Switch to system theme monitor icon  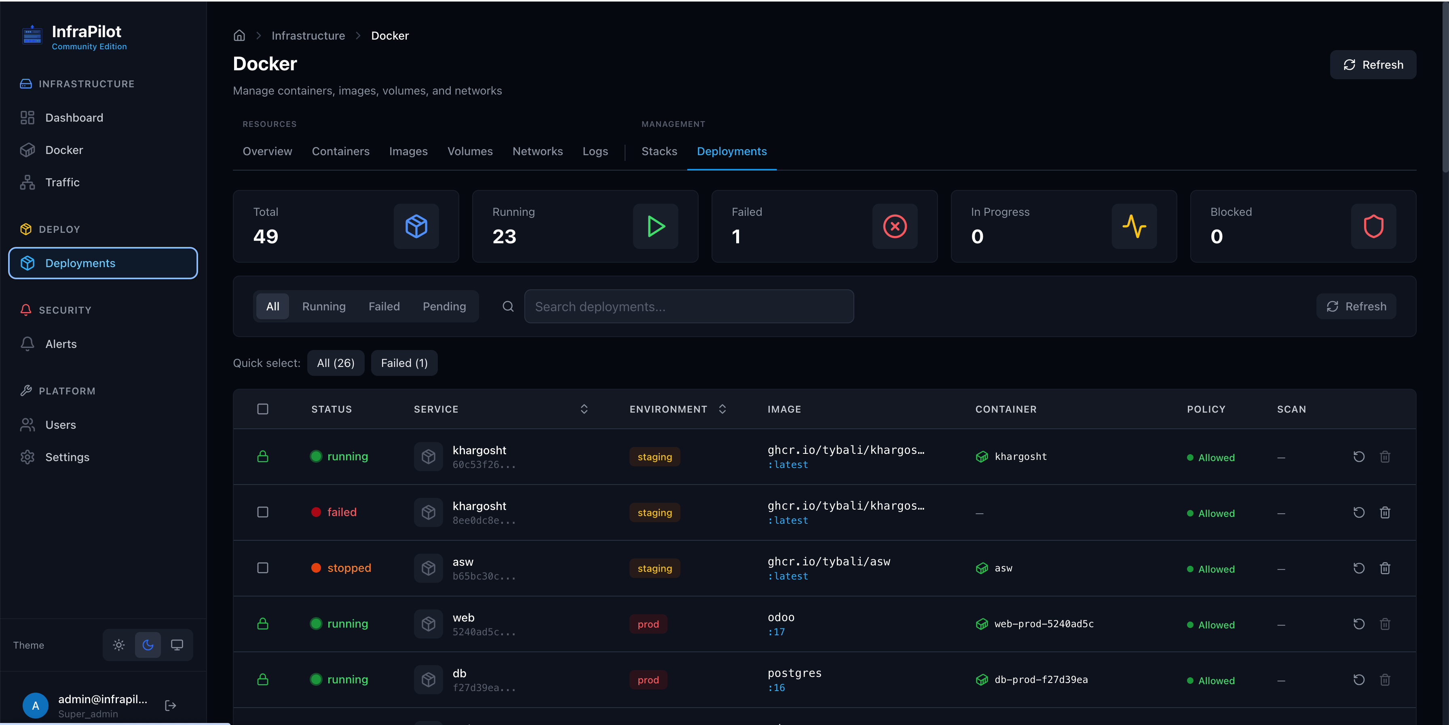tap(177, 645)
